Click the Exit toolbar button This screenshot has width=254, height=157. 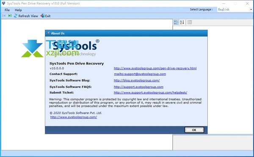coord(46,16)
